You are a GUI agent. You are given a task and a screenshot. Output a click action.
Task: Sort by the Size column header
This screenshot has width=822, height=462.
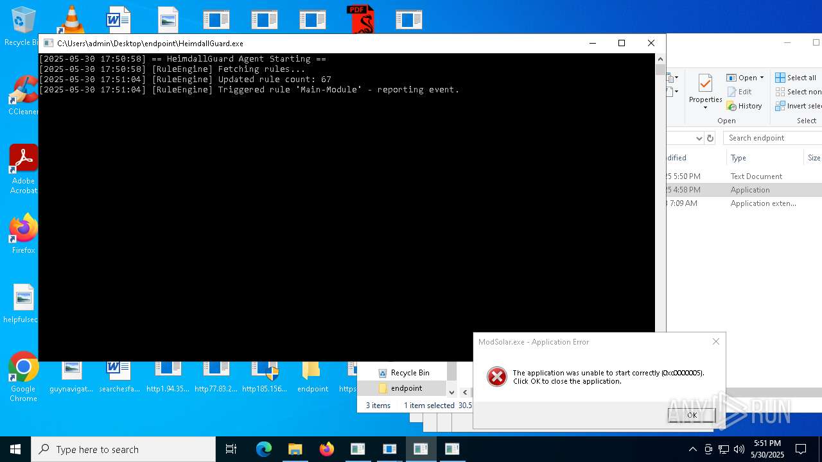[813, 158]
